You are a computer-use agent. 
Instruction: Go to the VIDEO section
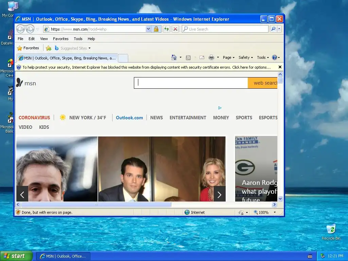(x=25, y=127)
